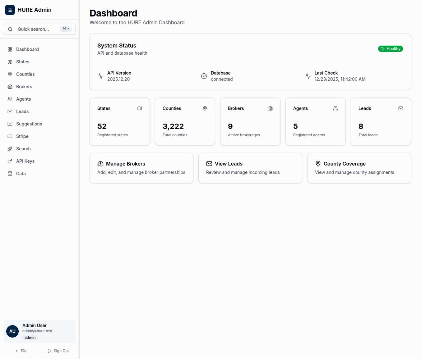Click the Healthy status badge
Viewport: 421px width, 359px height.
(x=391, y=49)
